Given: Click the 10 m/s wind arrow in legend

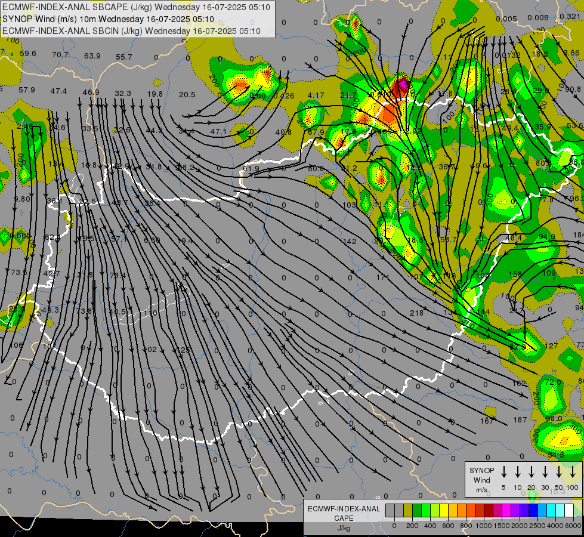Looking at the screenshot, I should tap(518, 472).
